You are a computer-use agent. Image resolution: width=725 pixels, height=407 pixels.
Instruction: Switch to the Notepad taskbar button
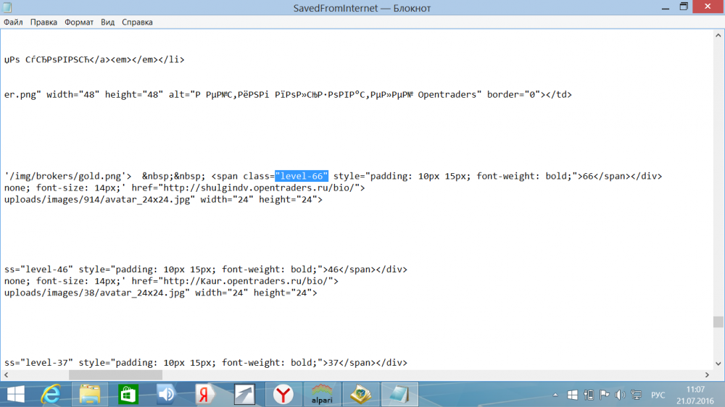399,395
